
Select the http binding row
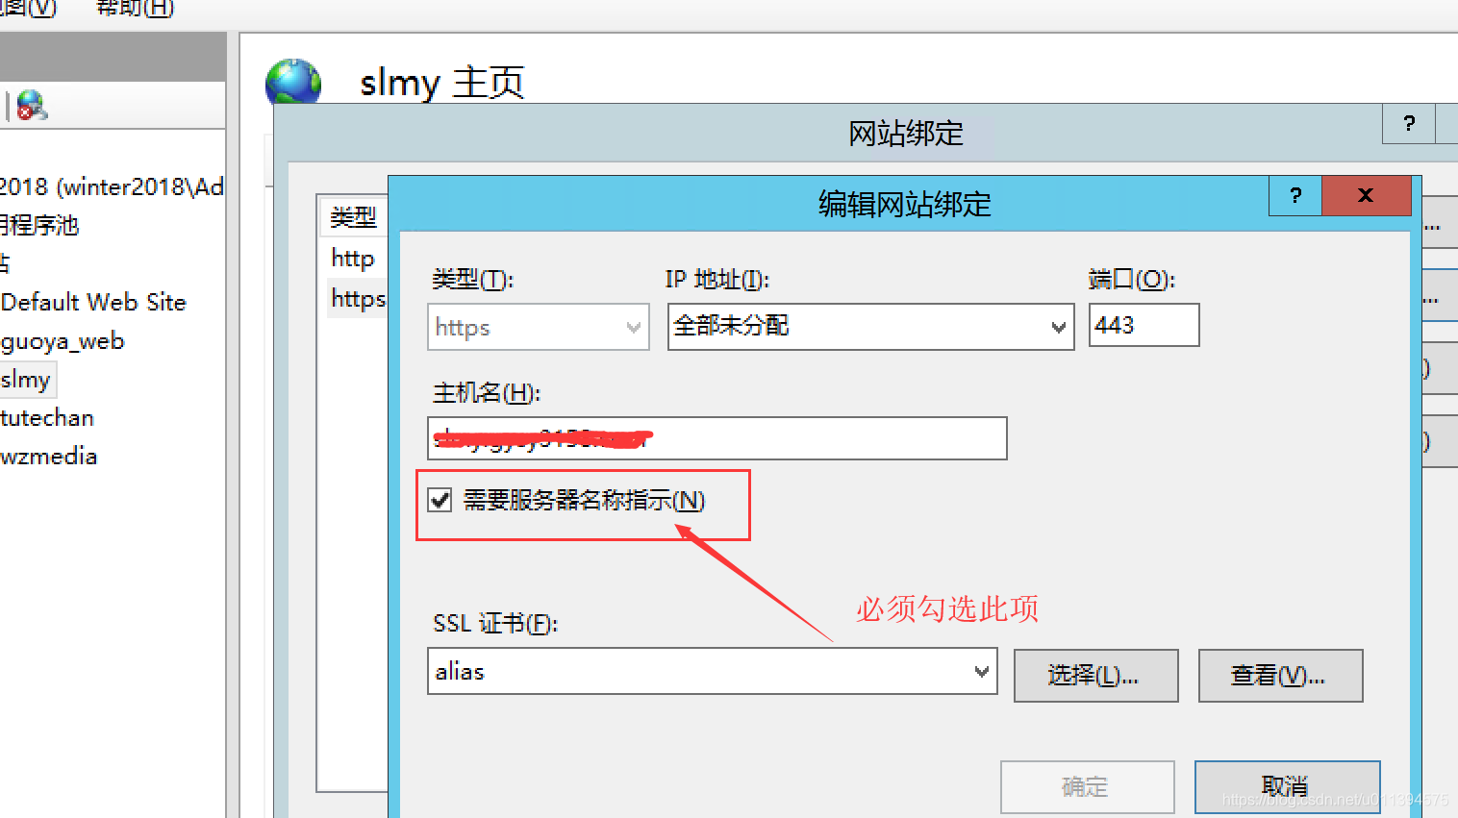point(353,259)
